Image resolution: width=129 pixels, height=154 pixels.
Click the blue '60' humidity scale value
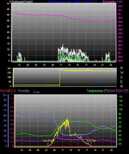pyautogui.click(x=5, y=115)
